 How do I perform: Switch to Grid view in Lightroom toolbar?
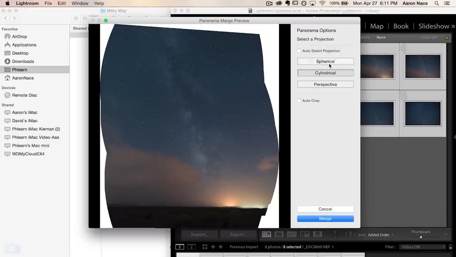point(266,235)
